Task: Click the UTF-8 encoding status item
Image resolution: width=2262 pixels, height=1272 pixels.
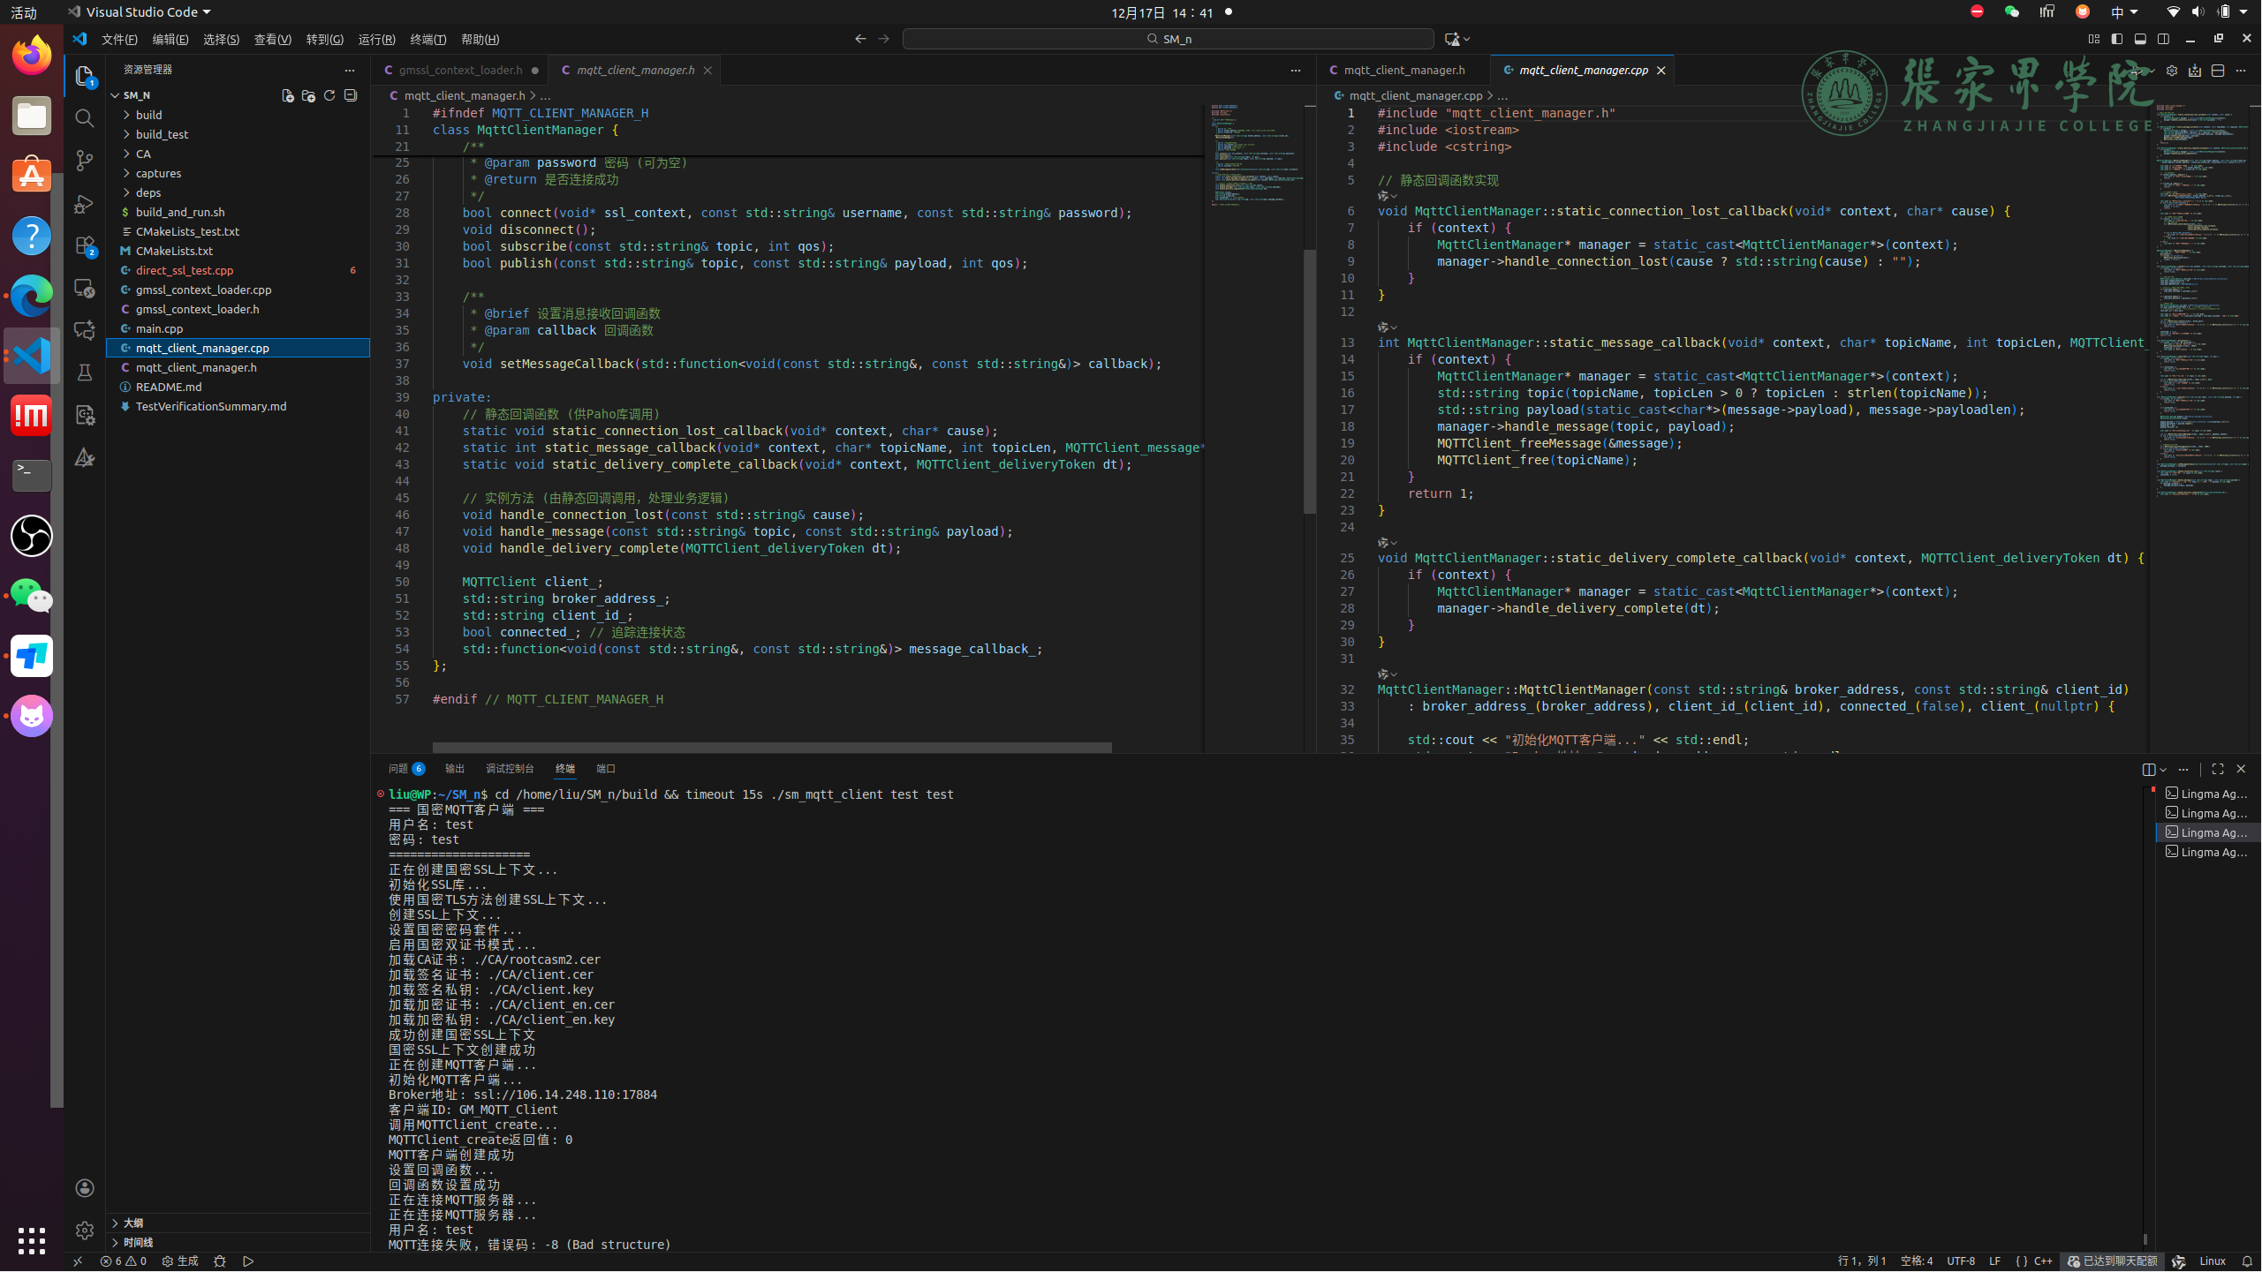Action: pos(1960,1261)
